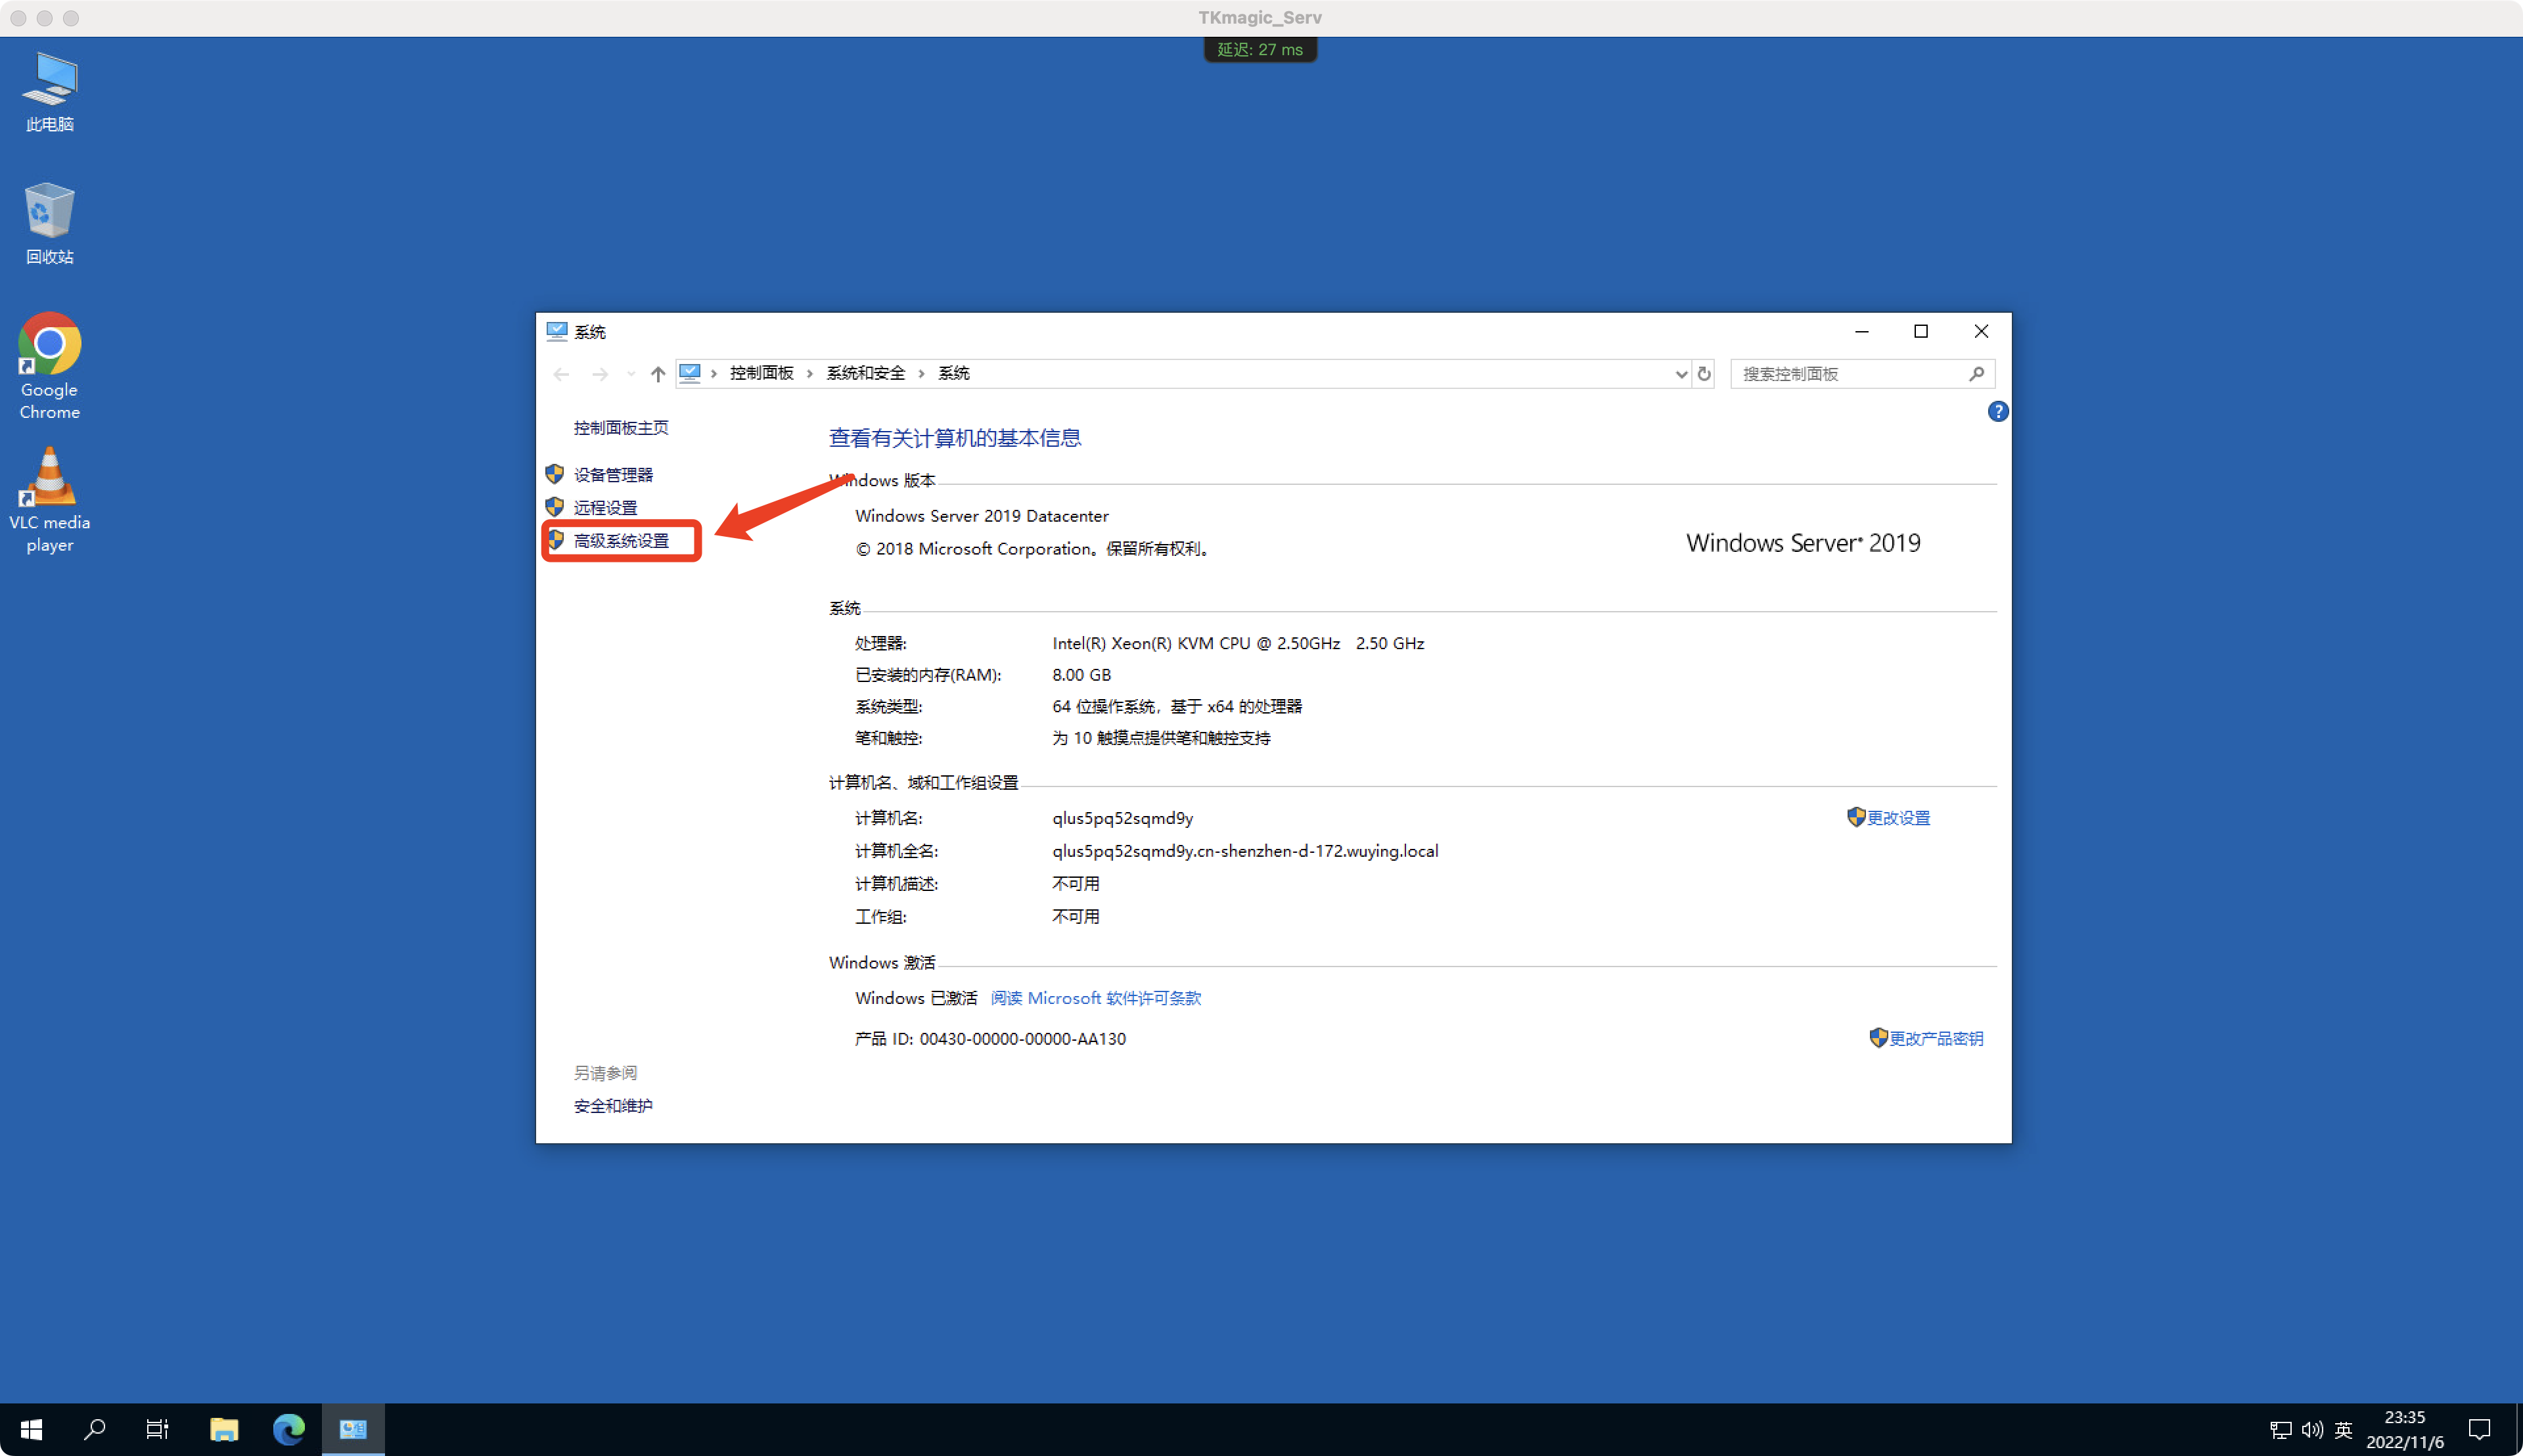The width and height of the screenshot is (2523, 1456).
Task: Open Microsoft Edge from the taskbar
Action: (289, 1429)
